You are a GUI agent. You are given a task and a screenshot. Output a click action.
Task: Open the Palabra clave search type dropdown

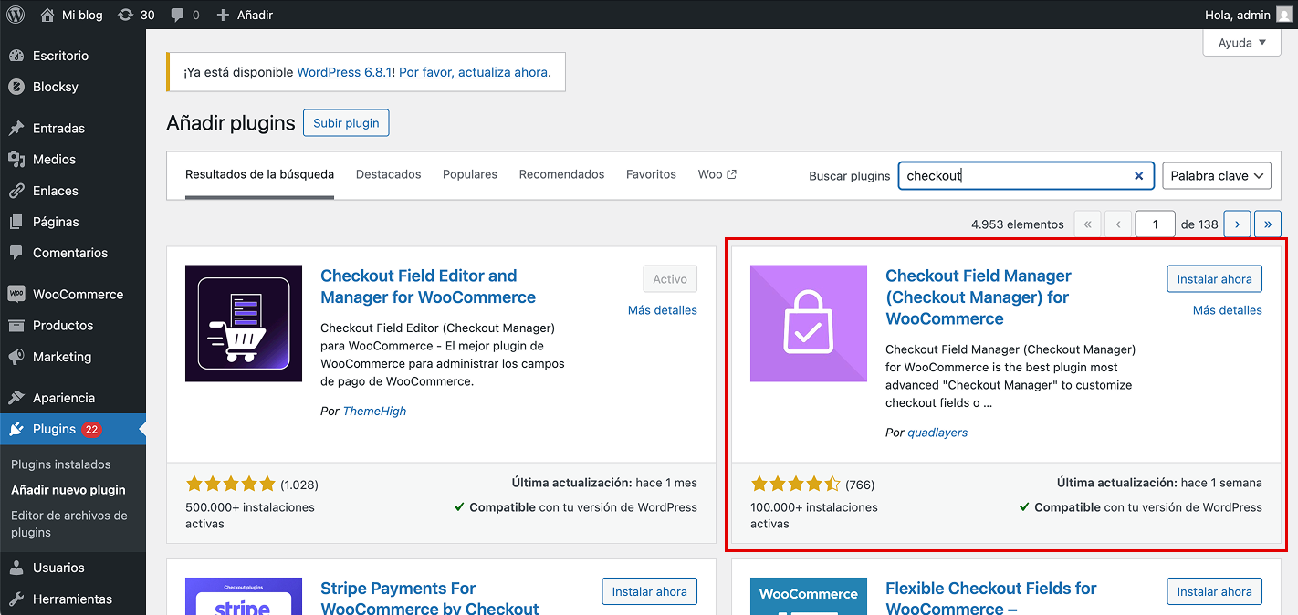pyautogui.click(x=1217, y=176)
